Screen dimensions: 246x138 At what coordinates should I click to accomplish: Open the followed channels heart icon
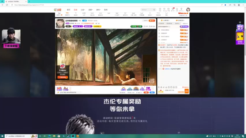[164, 10]
